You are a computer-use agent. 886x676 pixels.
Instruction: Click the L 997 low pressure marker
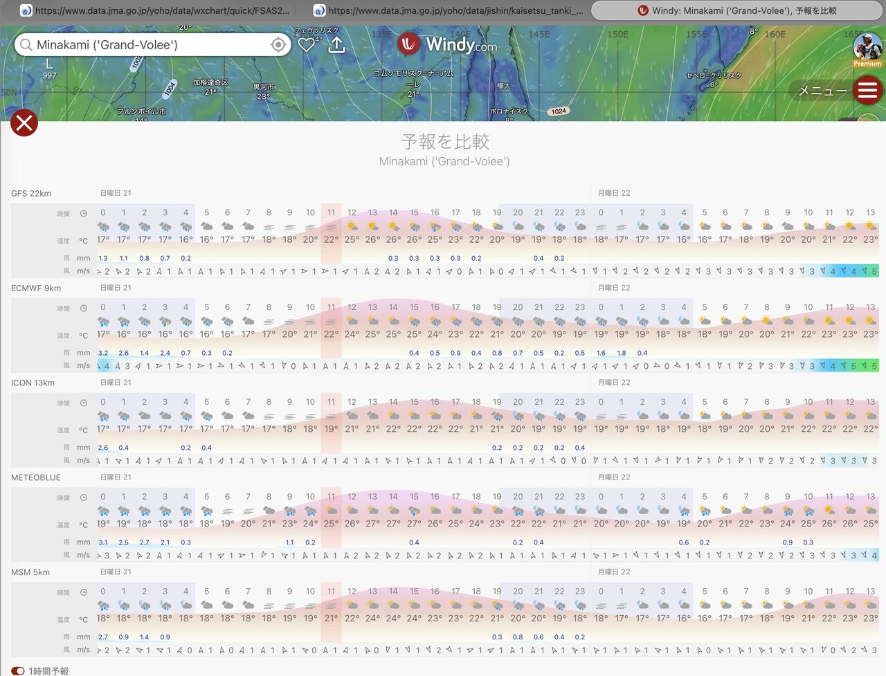49,68
